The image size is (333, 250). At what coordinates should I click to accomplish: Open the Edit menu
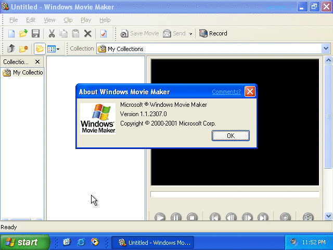(x=31, y=20)
